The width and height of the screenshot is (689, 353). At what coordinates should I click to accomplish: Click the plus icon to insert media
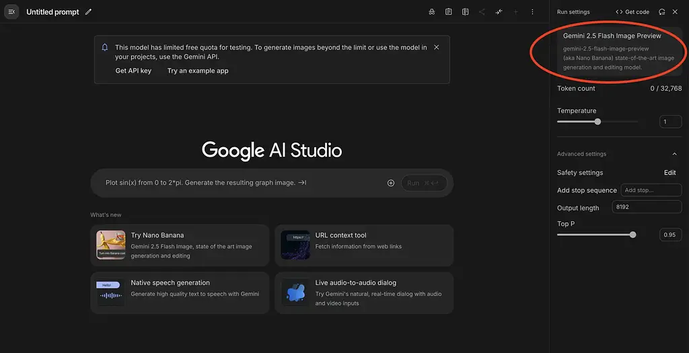pyautogui.click(x=391, y=183)
